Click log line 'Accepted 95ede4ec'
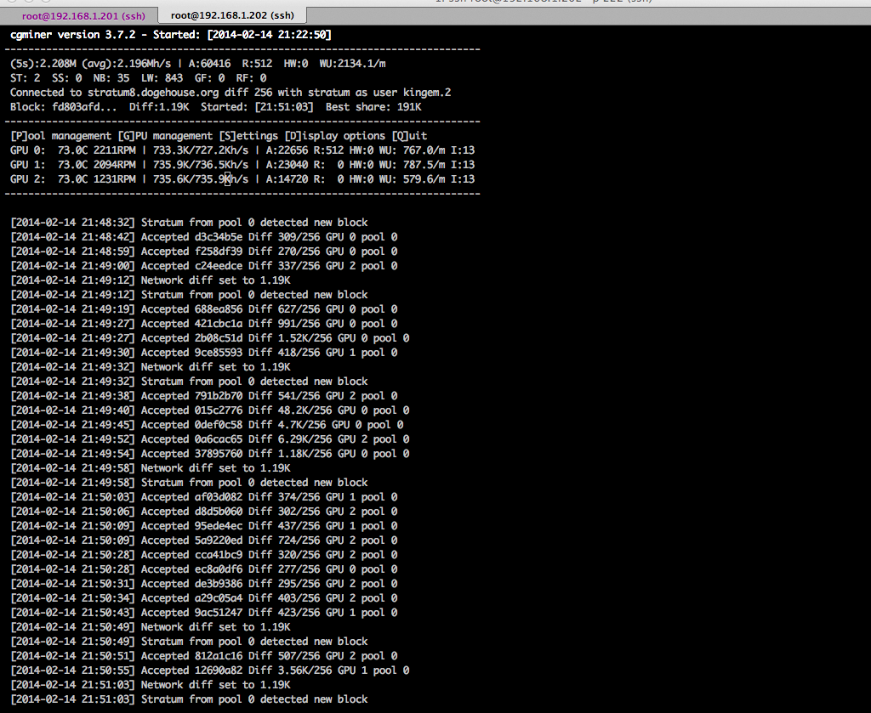The height and width of the screenshot is (713, 871). 204,525
